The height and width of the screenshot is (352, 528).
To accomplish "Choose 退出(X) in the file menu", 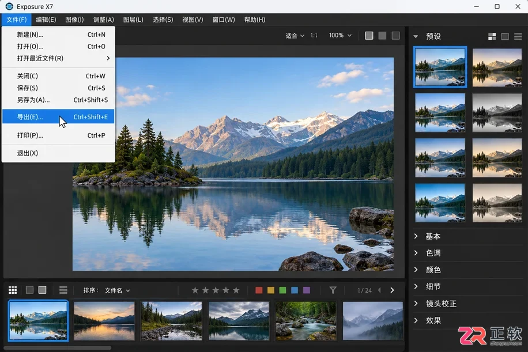I will point(58,153).
